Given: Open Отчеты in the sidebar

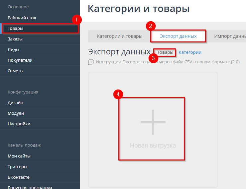Looking at the screenshot, I should [x=15, y=71].
